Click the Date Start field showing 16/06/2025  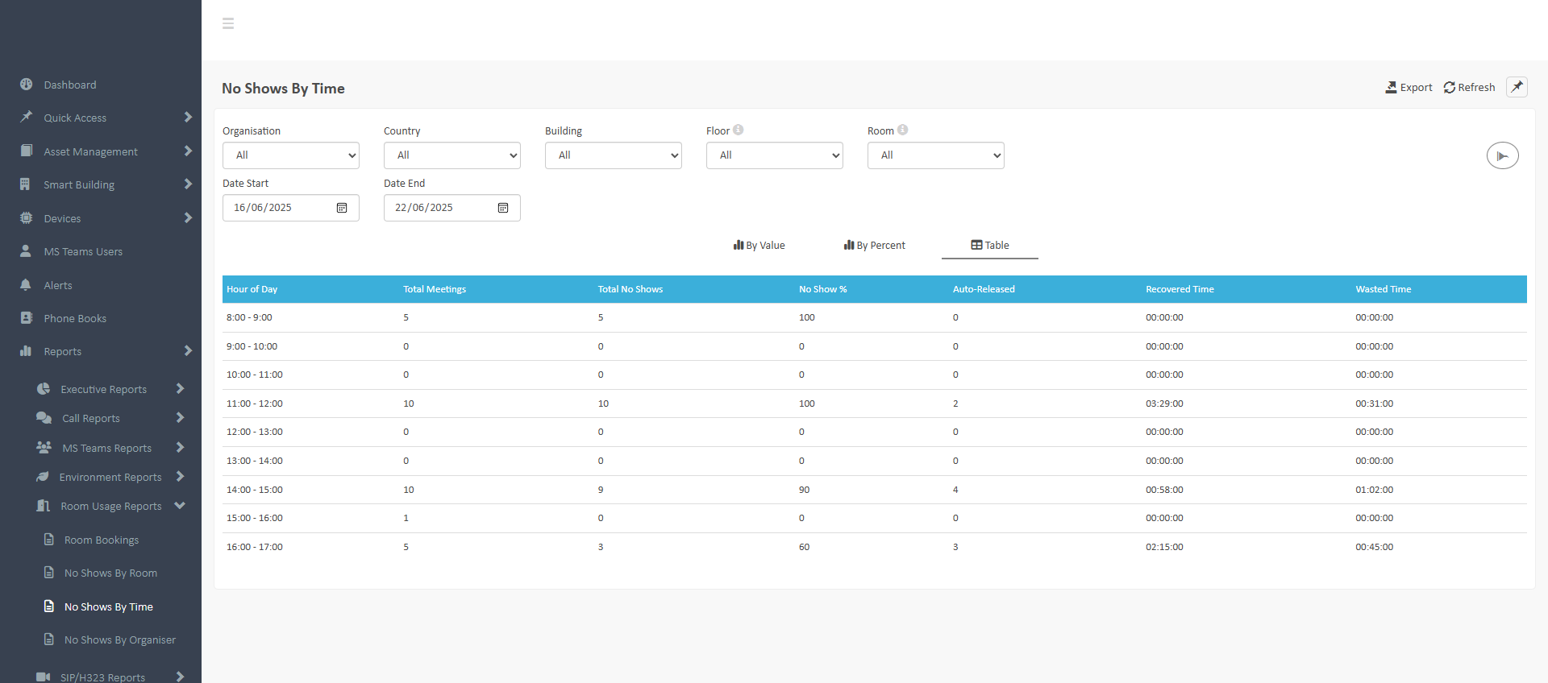pyautogui.click(x=291, y=208)
